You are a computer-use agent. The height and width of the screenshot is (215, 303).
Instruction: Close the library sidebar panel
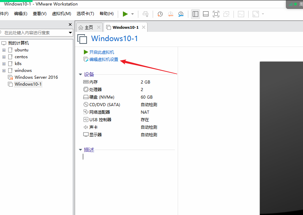pyautogui.click(x=70, y=24)
